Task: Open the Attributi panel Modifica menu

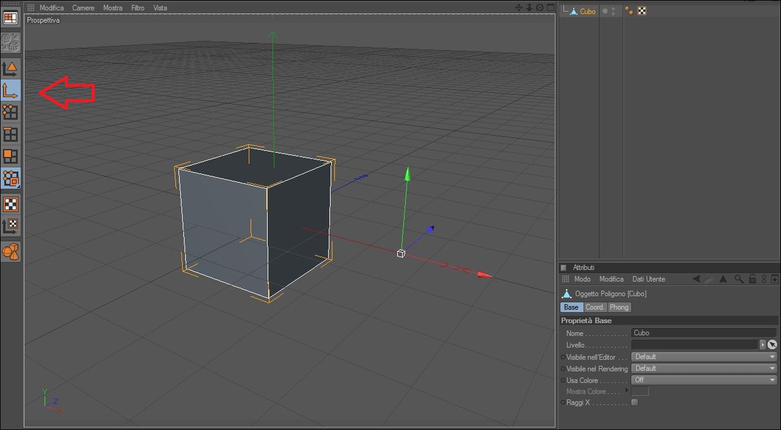Action: pyautogui.click(x=611, y=279)
